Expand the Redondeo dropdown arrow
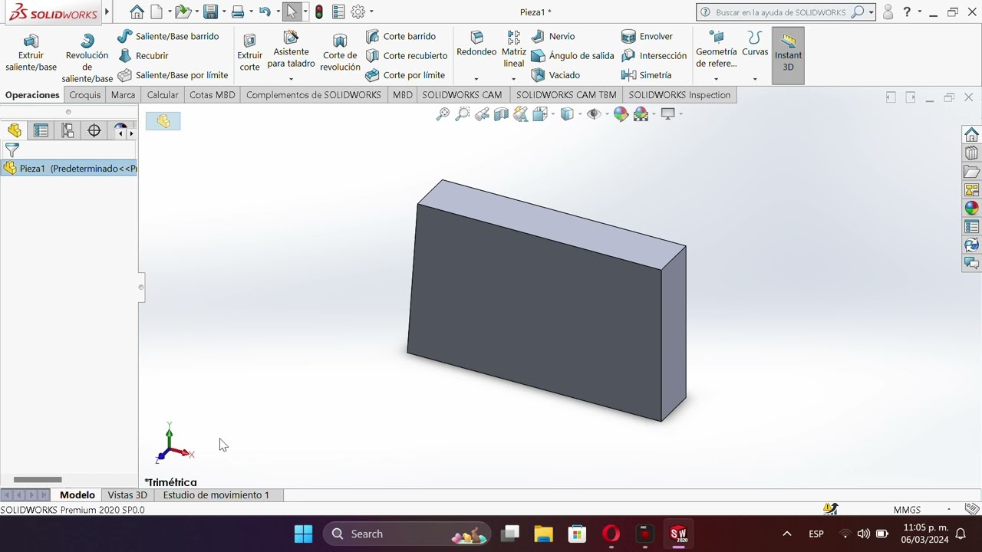This screenshot has width=982, height=552. tap(476, 79)
